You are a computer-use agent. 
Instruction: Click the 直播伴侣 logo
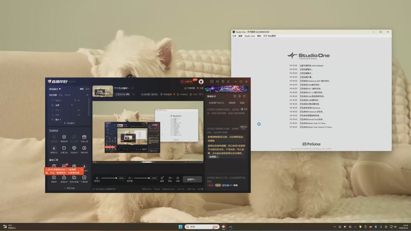click(58, 82)
